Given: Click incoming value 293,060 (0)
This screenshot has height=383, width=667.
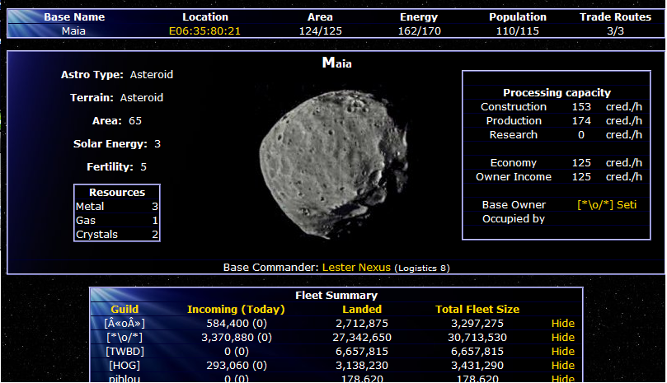Looking at the screenshot, I should point(237,365).
